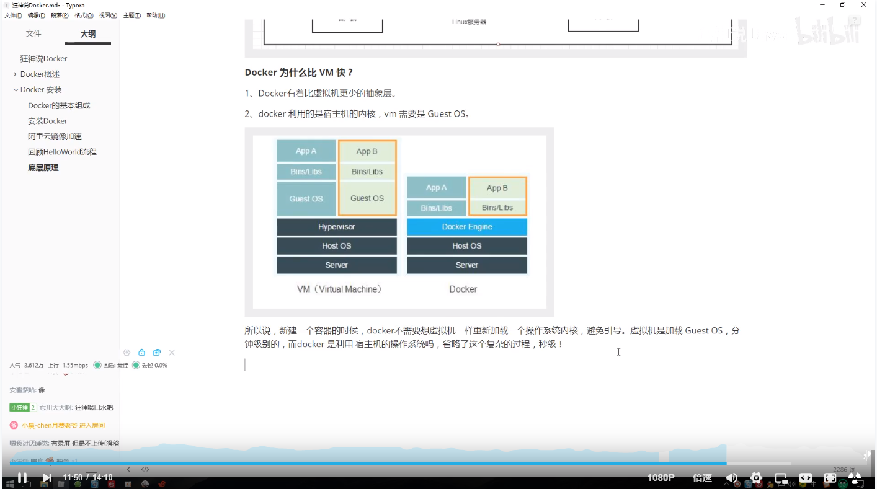877x489 pixels.
Task: Open the 倍速 playback speed menu
Action: 702,477
